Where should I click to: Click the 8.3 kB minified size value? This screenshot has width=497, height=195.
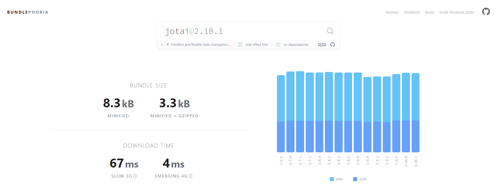coord(118,103)
